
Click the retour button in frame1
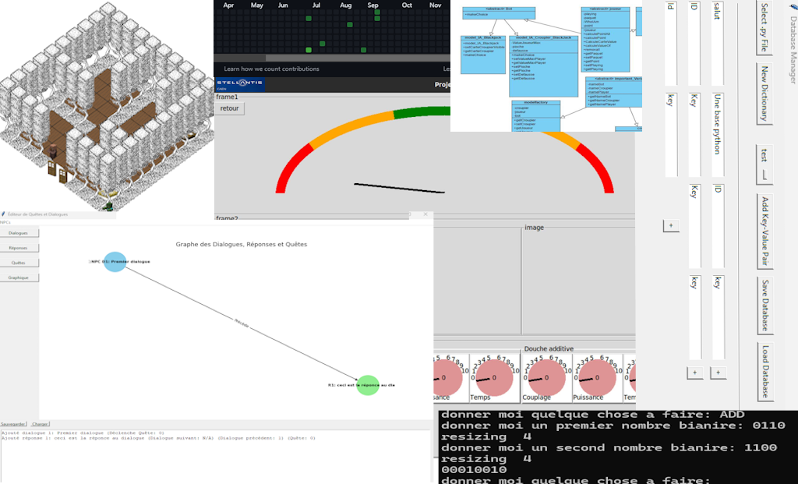[230, 108]
